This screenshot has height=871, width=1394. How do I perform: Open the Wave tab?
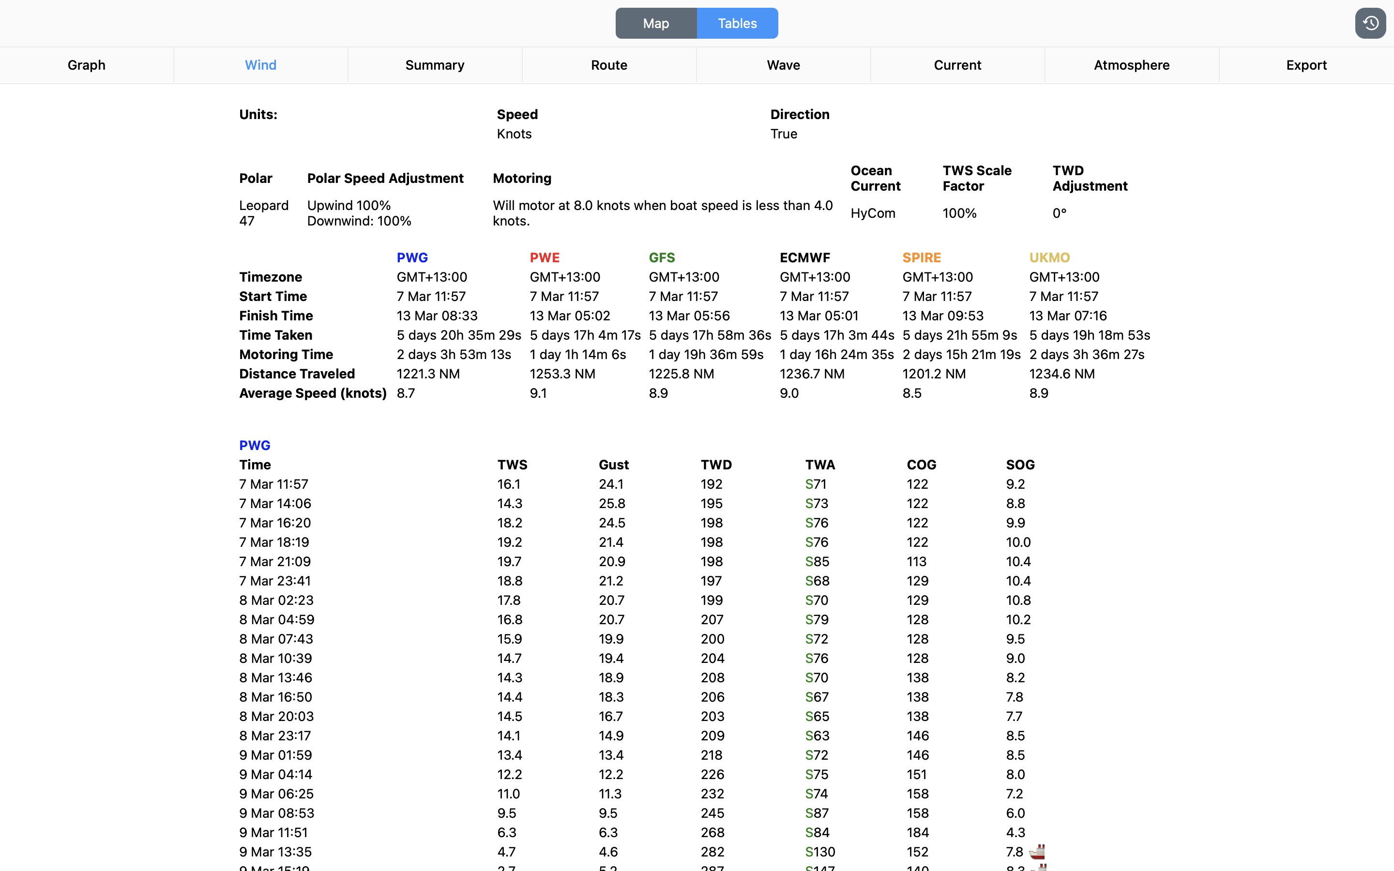[x=783, y=64]
